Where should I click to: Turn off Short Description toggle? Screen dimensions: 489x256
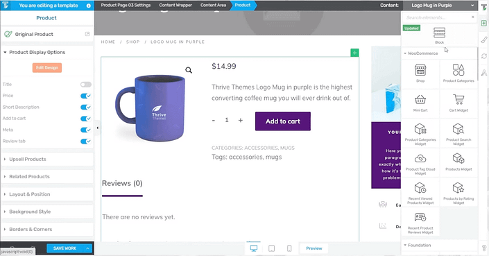click(x=85, y=108)
